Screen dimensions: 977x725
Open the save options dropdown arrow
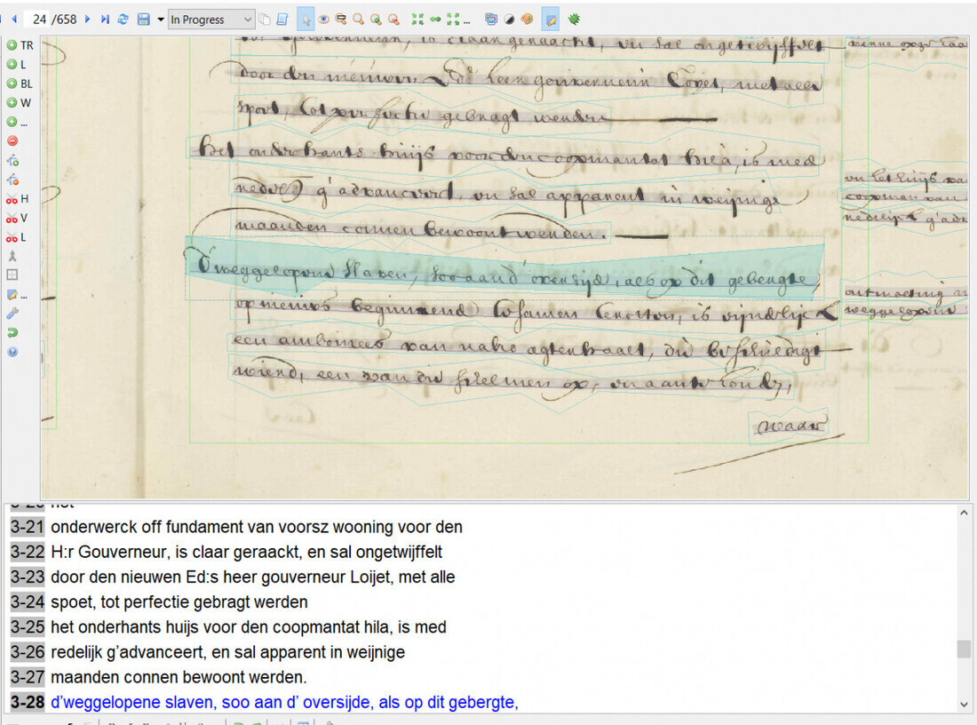[160, 20]
